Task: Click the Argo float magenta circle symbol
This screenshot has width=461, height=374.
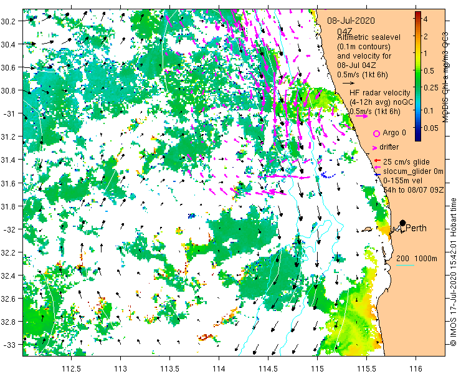Action: click(x=376, y=133)
